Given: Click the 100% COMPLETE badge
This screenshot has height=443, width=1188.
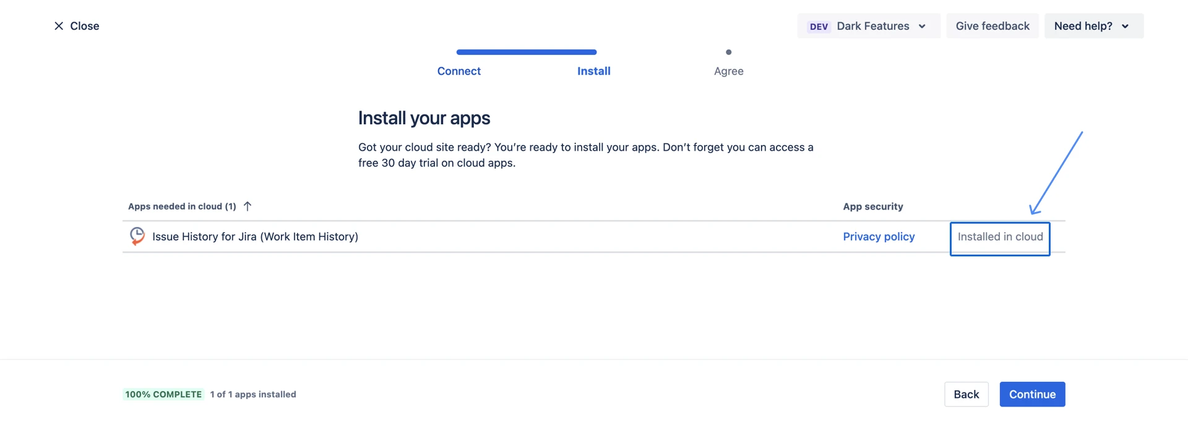Looking at the screenshot, I should pos(163,394).
